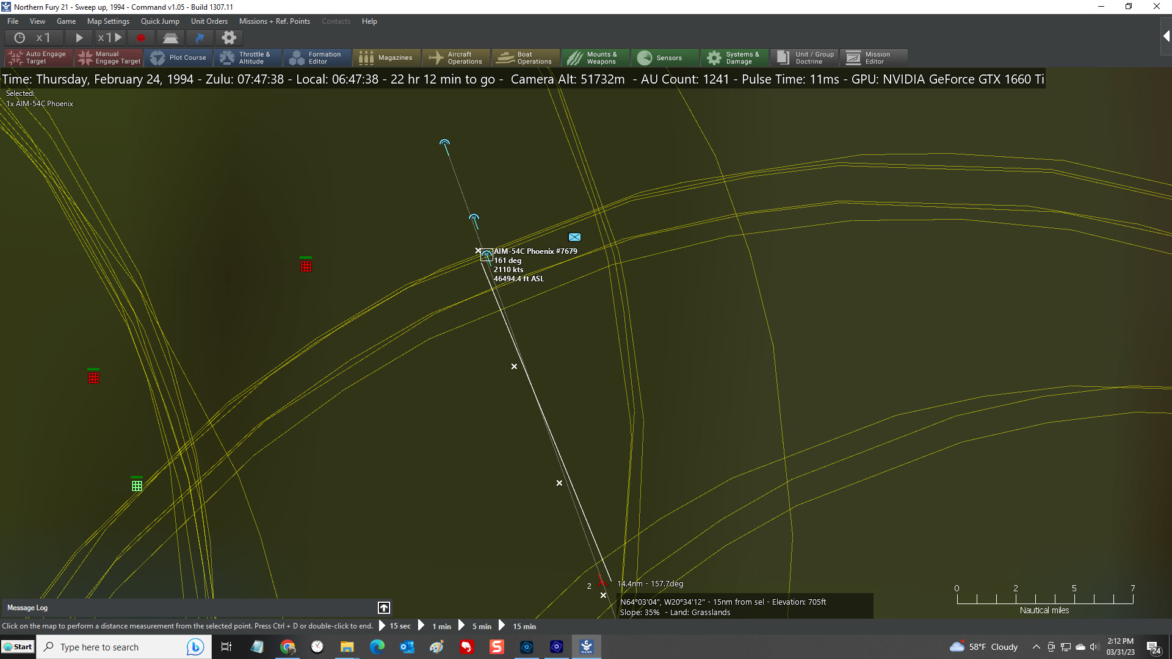The height and width of the screenshot is (659, 1172).
Task: Click the Command game icon on taskbar
Action: pyautogui.click(x=587, y=647)
